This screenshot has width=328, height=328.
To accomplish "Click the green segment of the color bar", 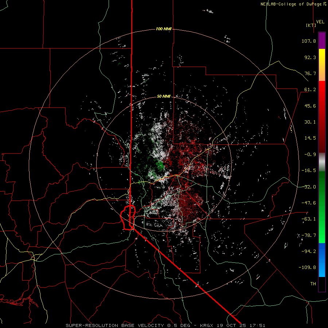I will (322, 207).
